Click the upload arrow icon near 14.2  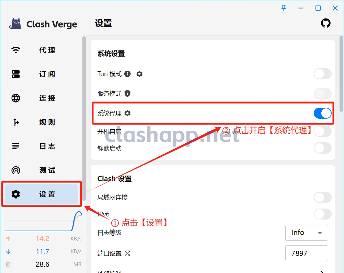pyautogui.click(x=8, y=239)
